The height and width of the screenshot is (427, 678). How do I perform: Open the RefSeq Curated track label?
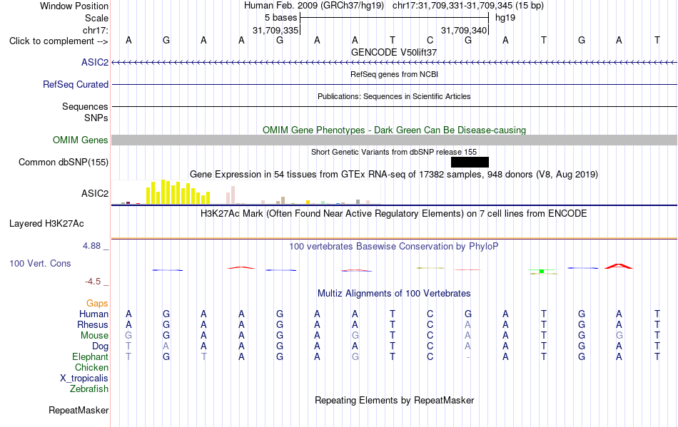click(x=75, y=85)
